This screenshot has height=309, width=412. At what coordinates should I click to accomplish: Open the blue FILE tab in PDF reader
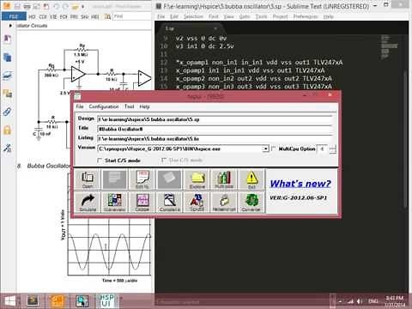[14, 16]
